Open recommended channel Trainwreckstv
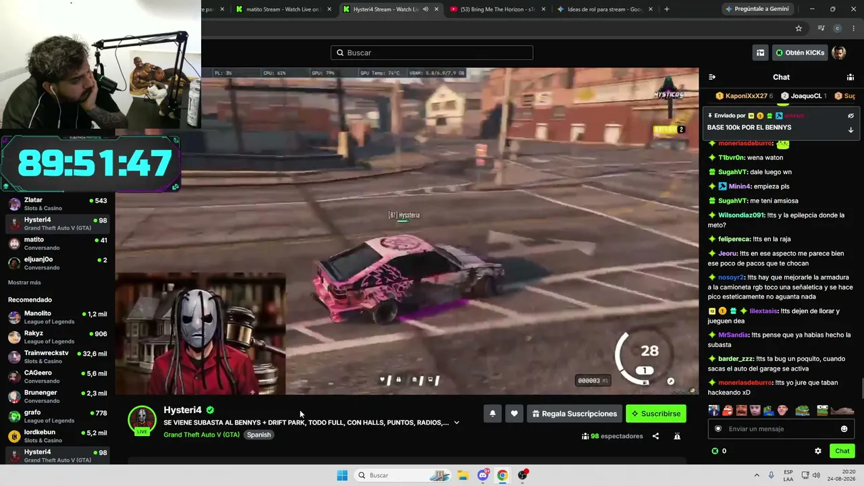Viewport: 864px width, 486px height. [x=57, y=357]
